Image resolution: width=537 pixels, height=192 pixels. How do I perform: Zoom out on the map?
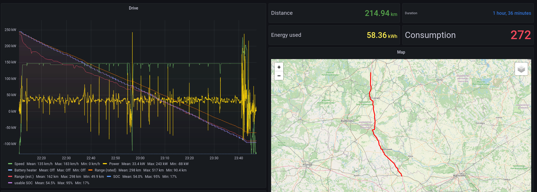point(279,76)
